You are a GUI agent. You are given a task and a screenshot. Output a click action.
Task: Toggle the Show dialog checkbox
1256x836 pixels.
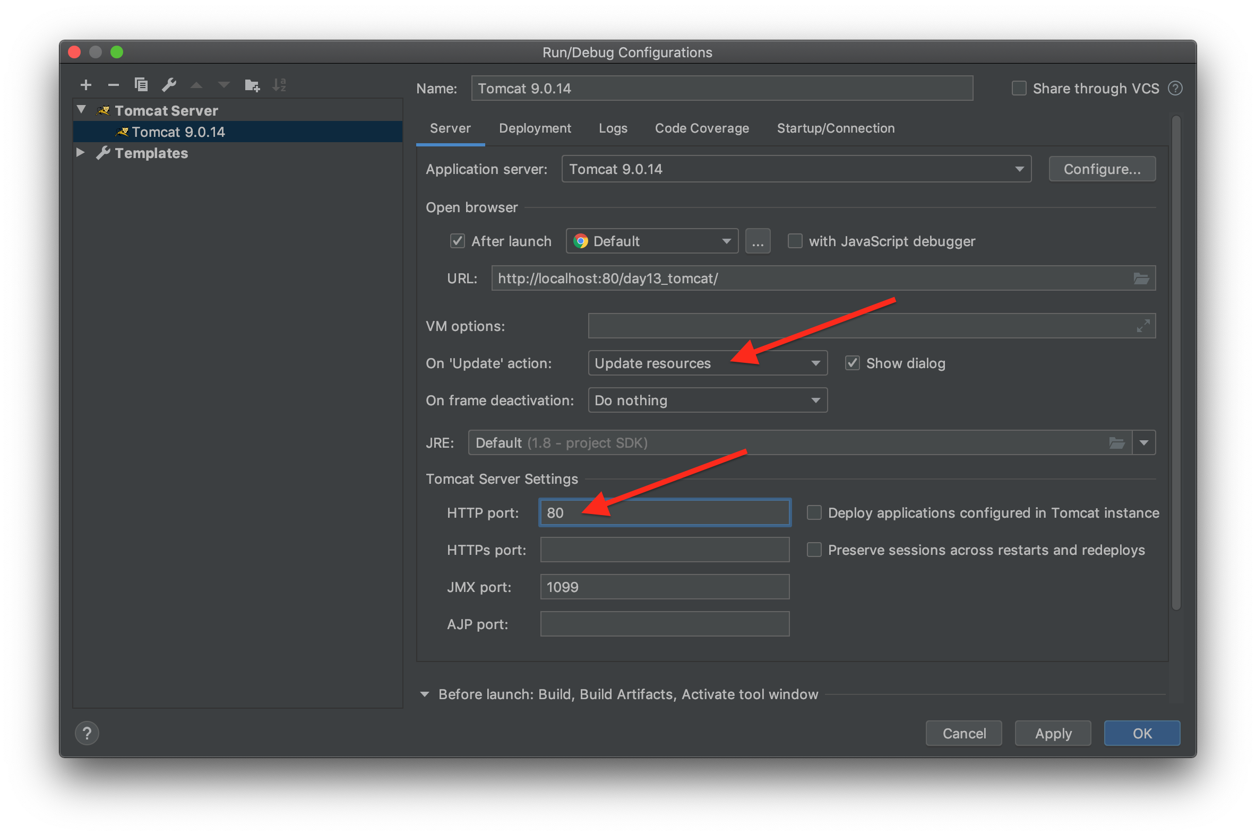(x=852, y=363)
